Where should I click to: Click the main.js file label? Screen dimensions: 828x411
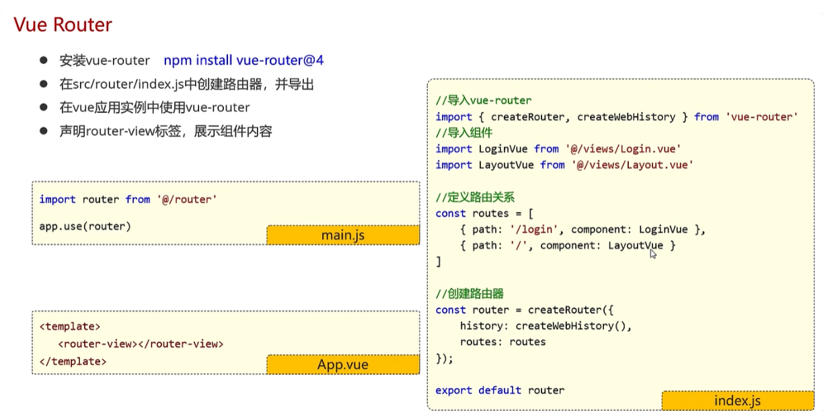click(343, 235)
